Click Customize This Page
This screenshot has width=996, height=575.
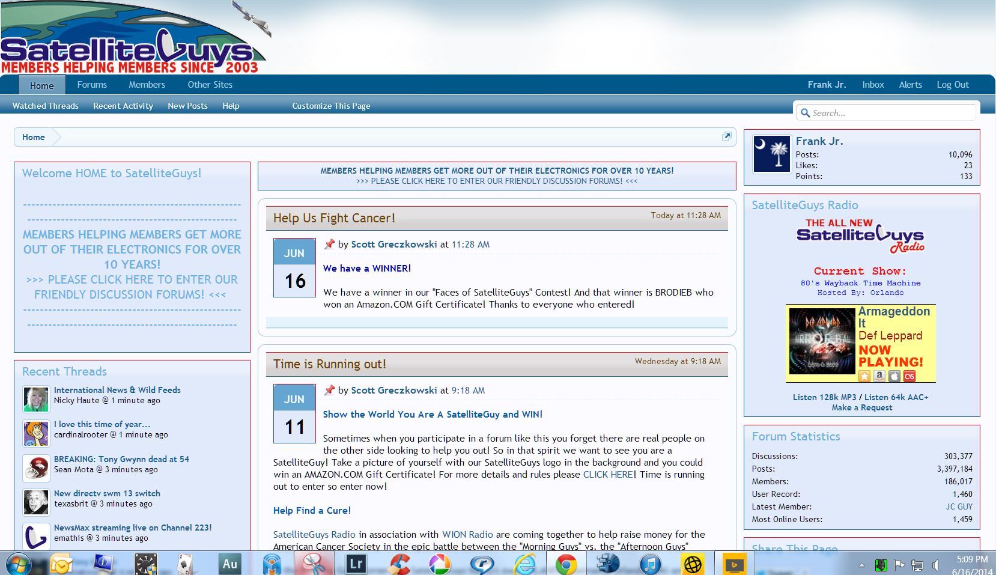click(x=331, y=106)
